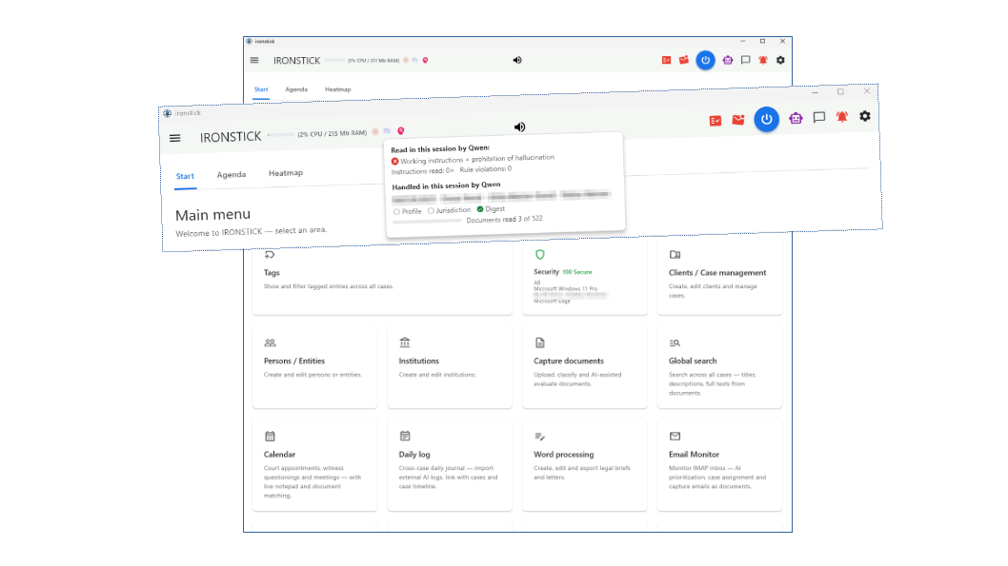Click pink location badge in back window
Screen dimensions: 1008x566
425,60
